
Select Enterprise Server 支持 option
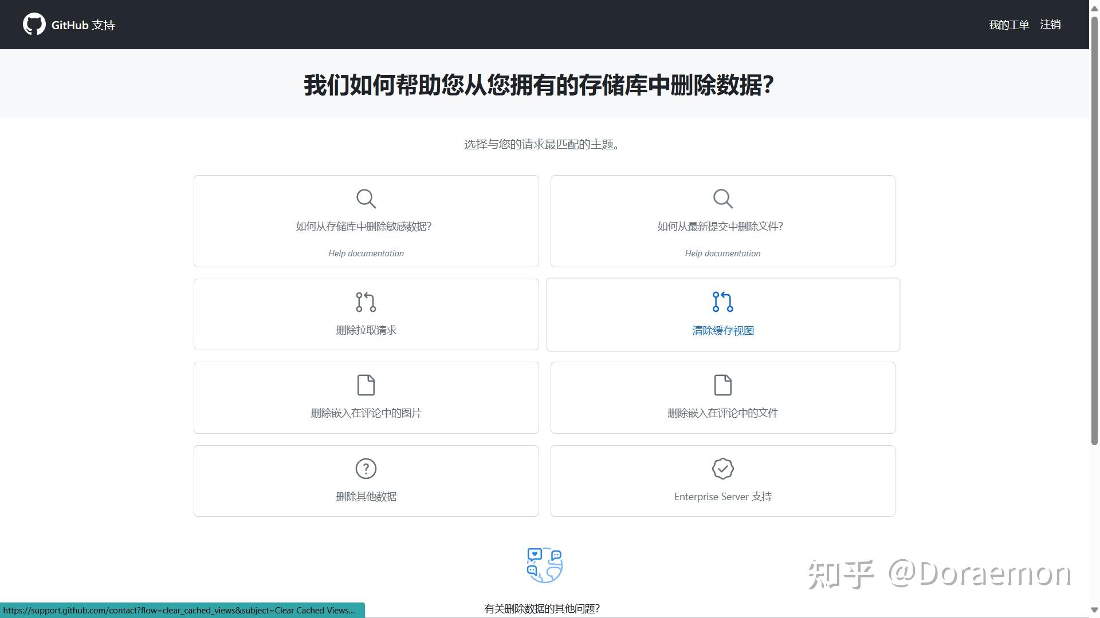pyautogui.click(x=722, y=481)
